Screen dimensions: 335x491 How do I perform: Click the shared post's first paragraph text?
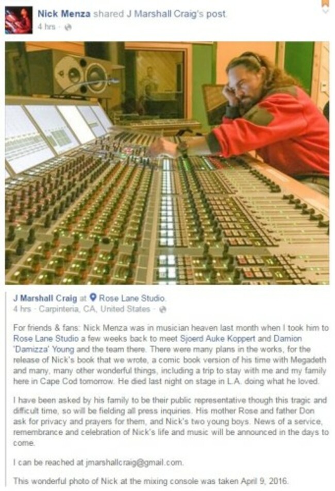[x=171, y=354]
